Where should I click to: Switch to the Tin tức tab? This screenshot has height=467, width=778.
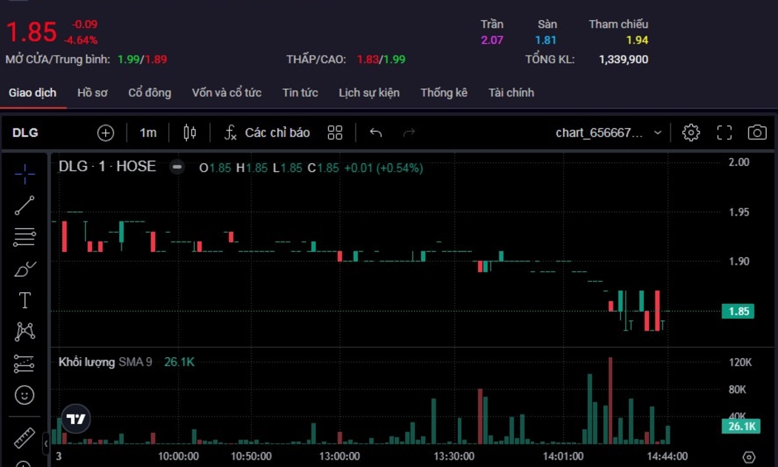point(300,93)
